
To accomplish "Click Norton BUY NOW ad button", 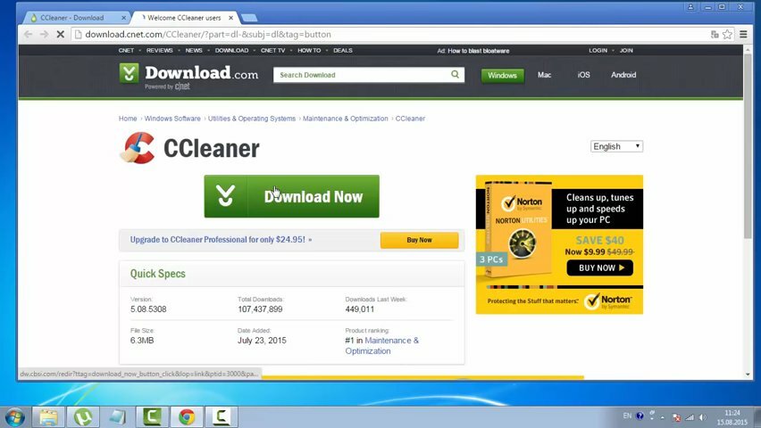I will point(600,268).
